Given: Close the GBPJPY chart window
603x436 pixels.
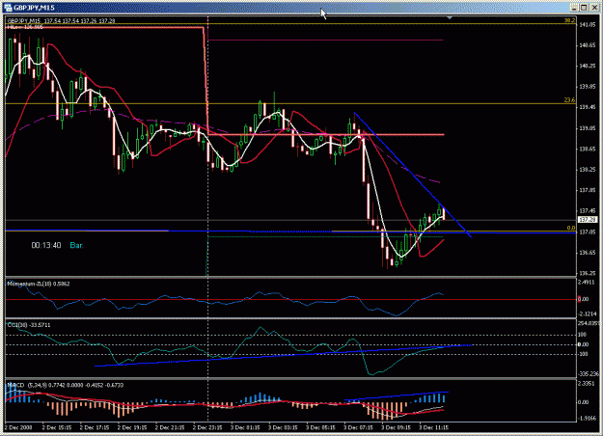Looking at the screenshot, I should tap(593, 8).
